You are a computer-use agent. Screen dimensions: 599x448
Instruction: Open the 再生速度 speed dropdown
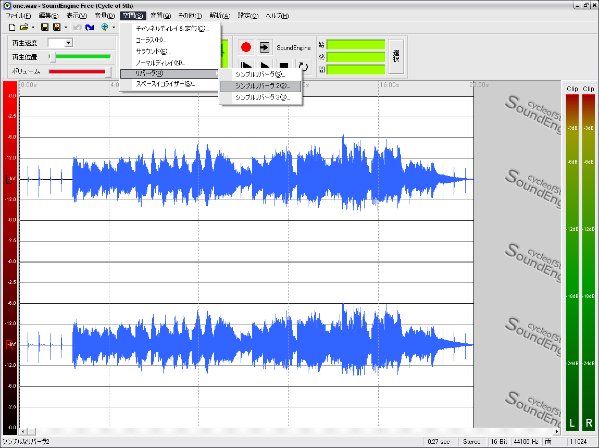pyautogui.click(x=68, y=43)
